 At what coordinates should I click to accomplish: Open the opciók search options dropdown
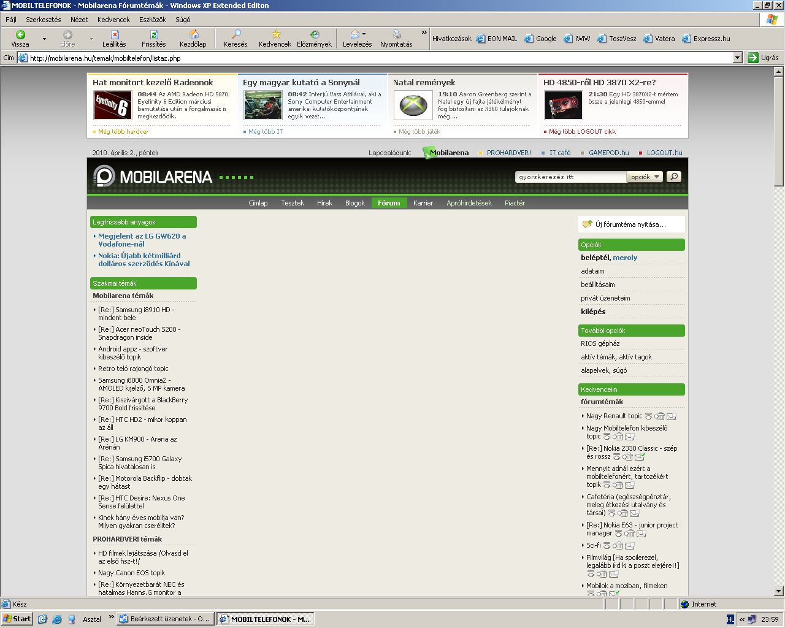[645, 177]
